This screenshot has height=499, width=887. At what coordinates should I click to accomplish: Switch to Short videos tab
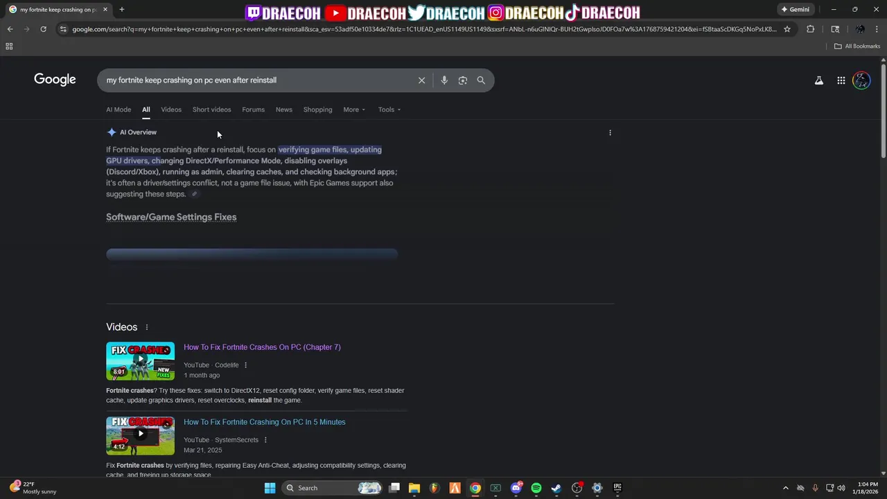pyautogui.click(x=211, y=110)
